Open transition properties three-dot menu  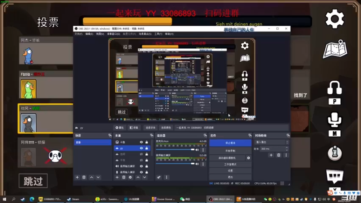tap(286, 155)
